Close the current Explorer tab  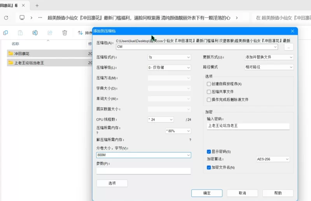click(23, 5)
